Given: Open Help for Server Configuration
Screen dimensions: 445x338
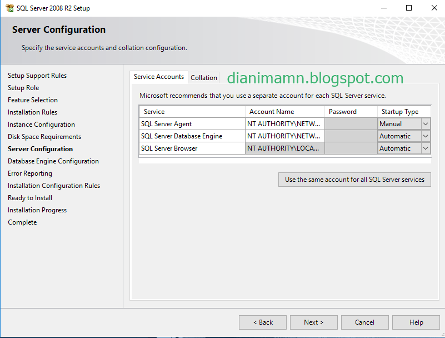Looking at the screenshot, I should pyautogui.click(x=416, y=322).
